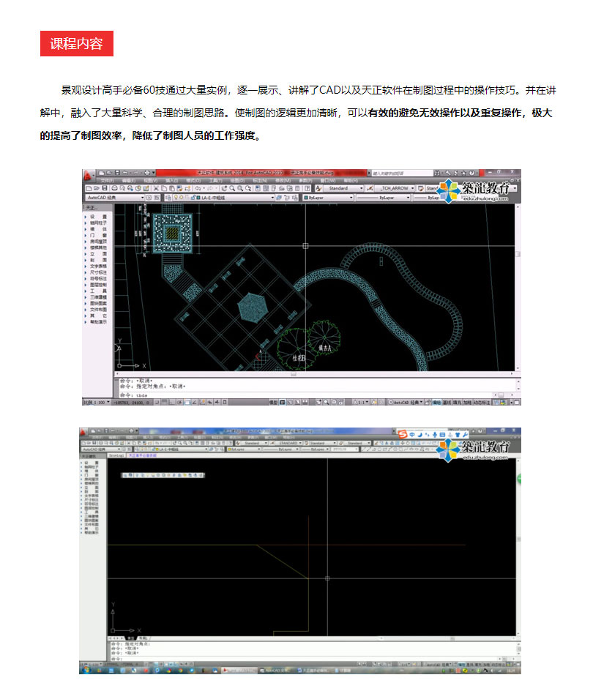The width and height of the screenshot is (593, 694).
Task: Select the Pan realtime tool icon
Action: tap(224, 188)
